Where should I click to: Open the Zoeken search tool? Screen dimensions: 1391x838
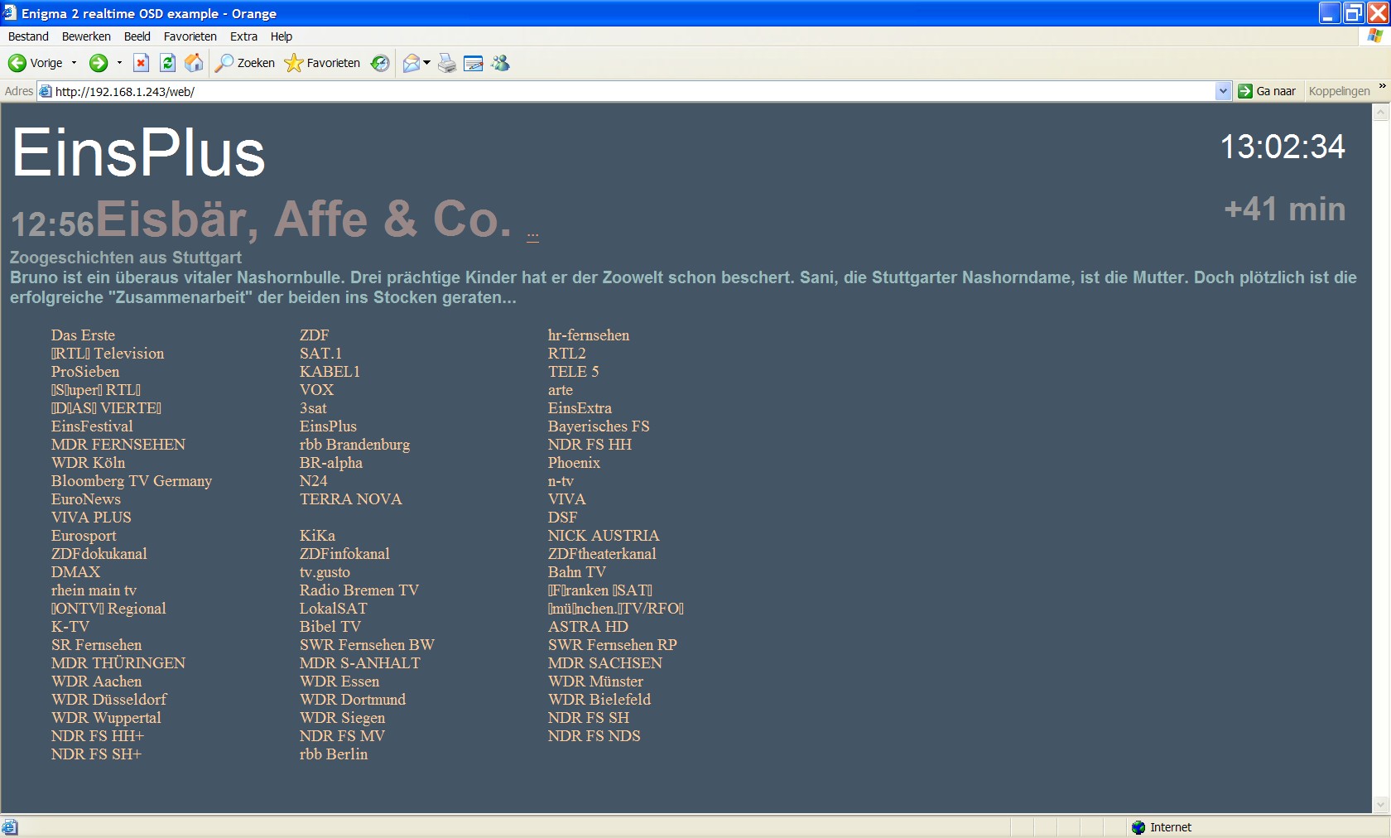pyautogui.click(x=245, y=63)
